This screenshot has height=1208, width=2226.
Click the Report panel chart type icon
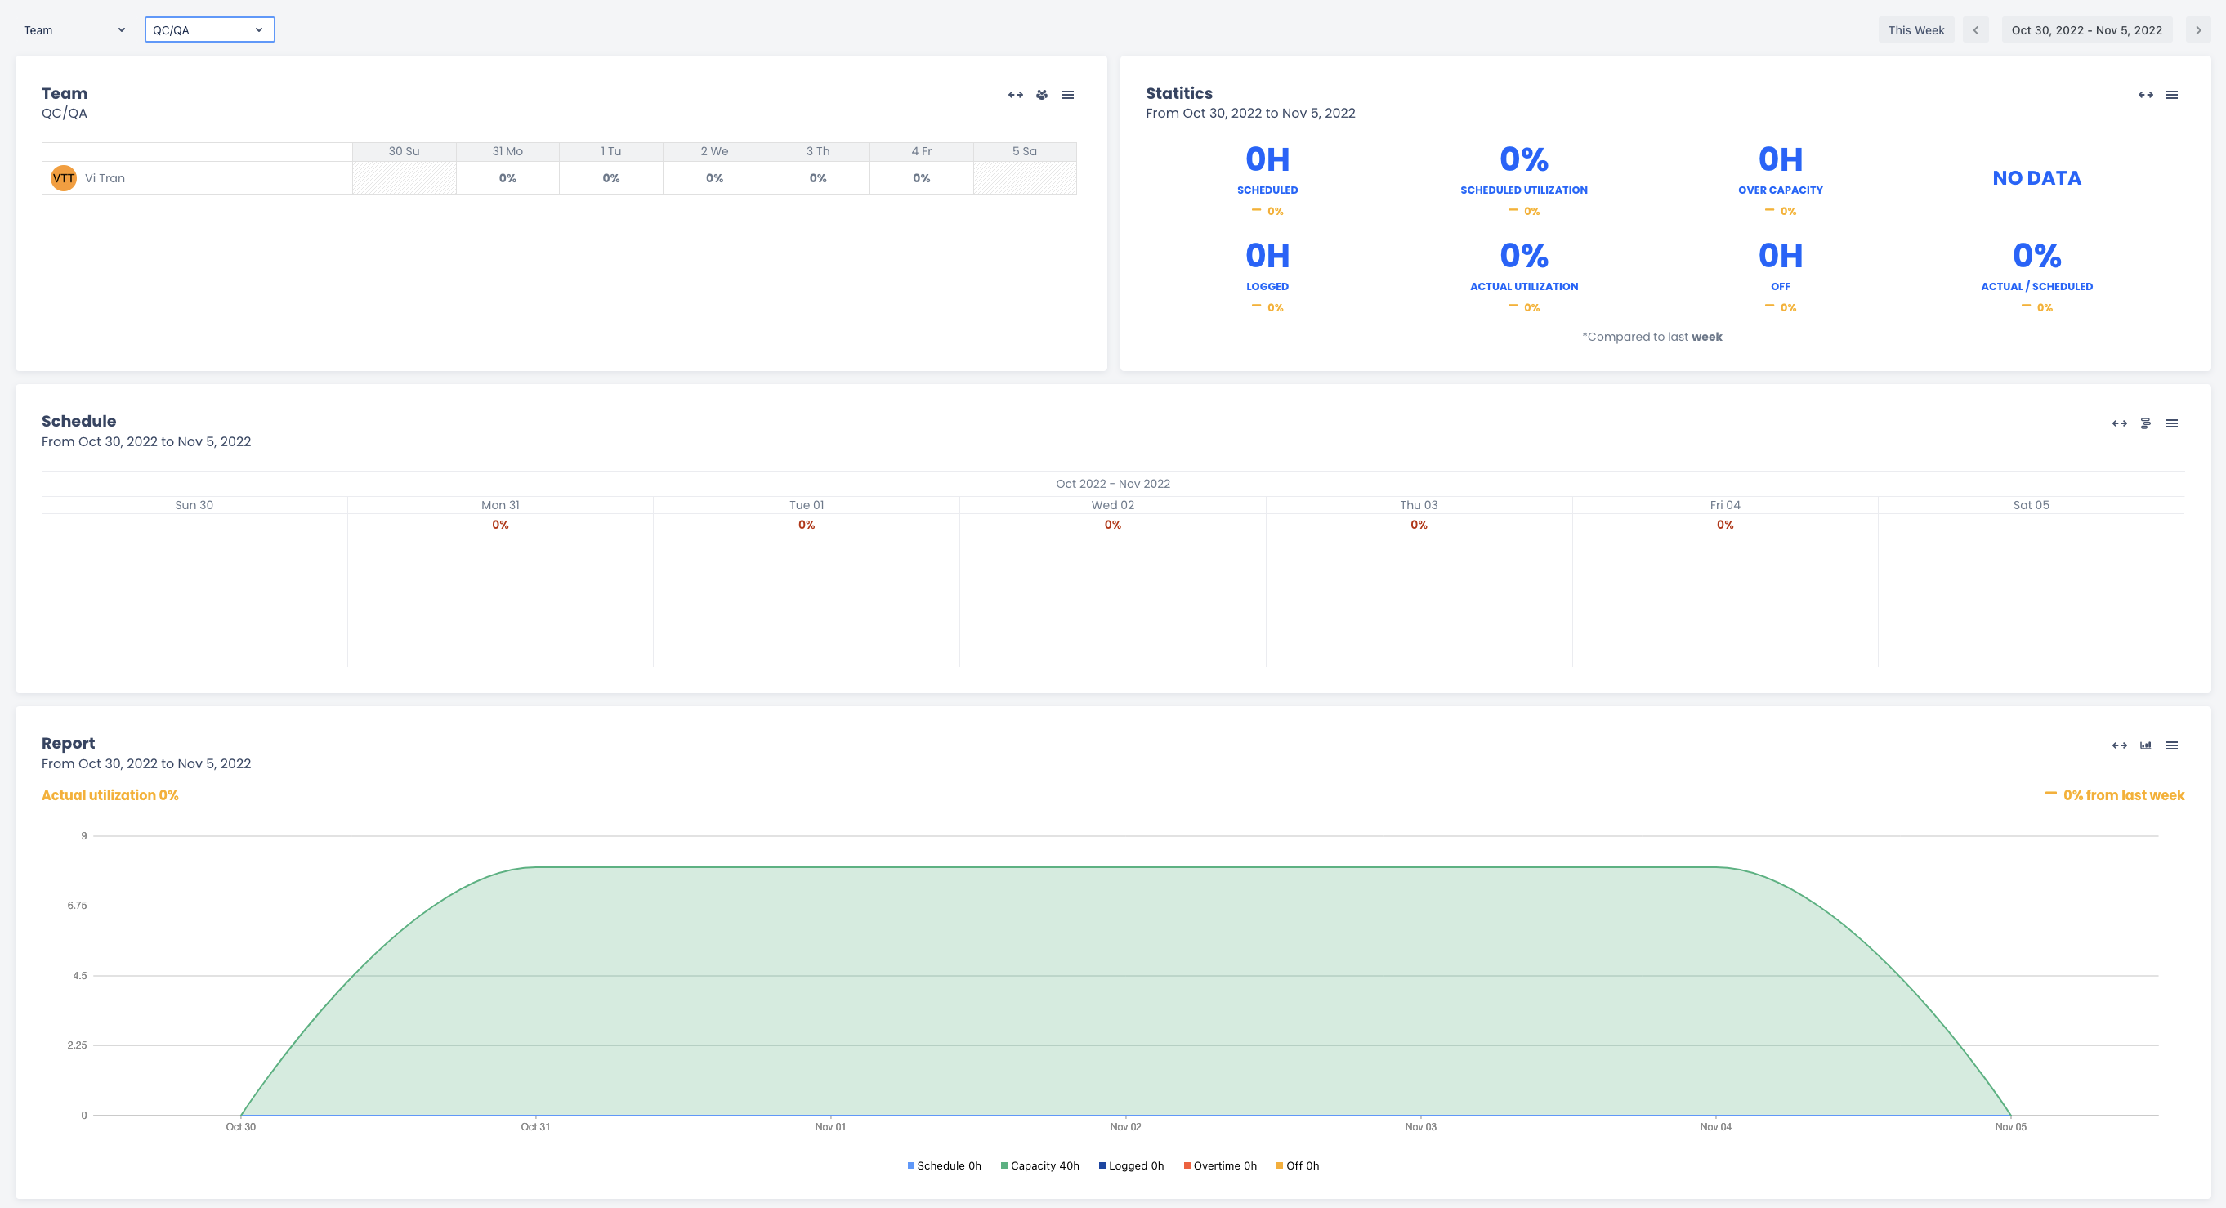2146,745
